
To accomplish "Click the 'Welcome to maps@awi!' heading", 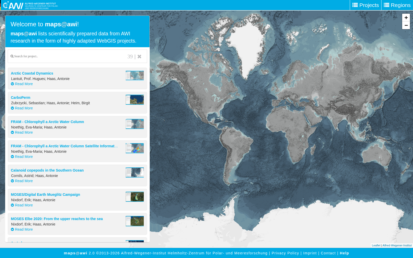I will tap(45, 24).
